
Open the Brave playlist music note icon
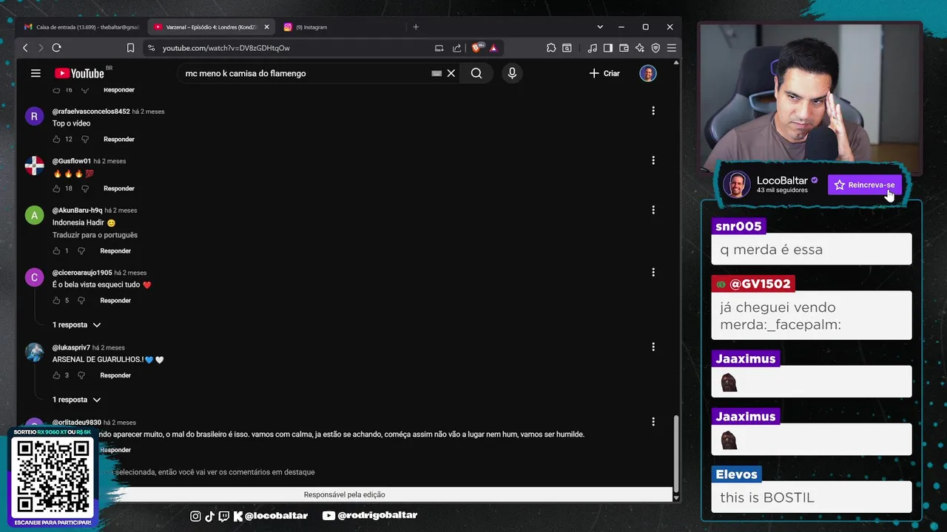tap(592, 48)
